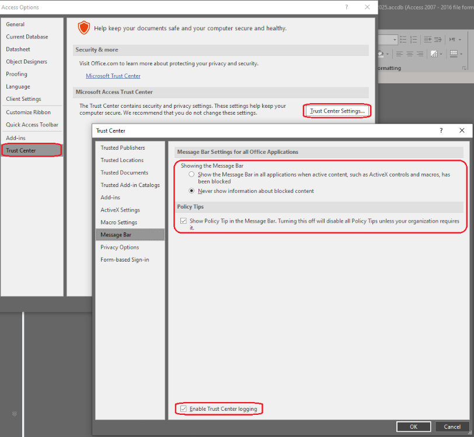The width and height of the screenshot is (474, 437).
Task: Open the General category in Access Options
Action: [32, 24]
